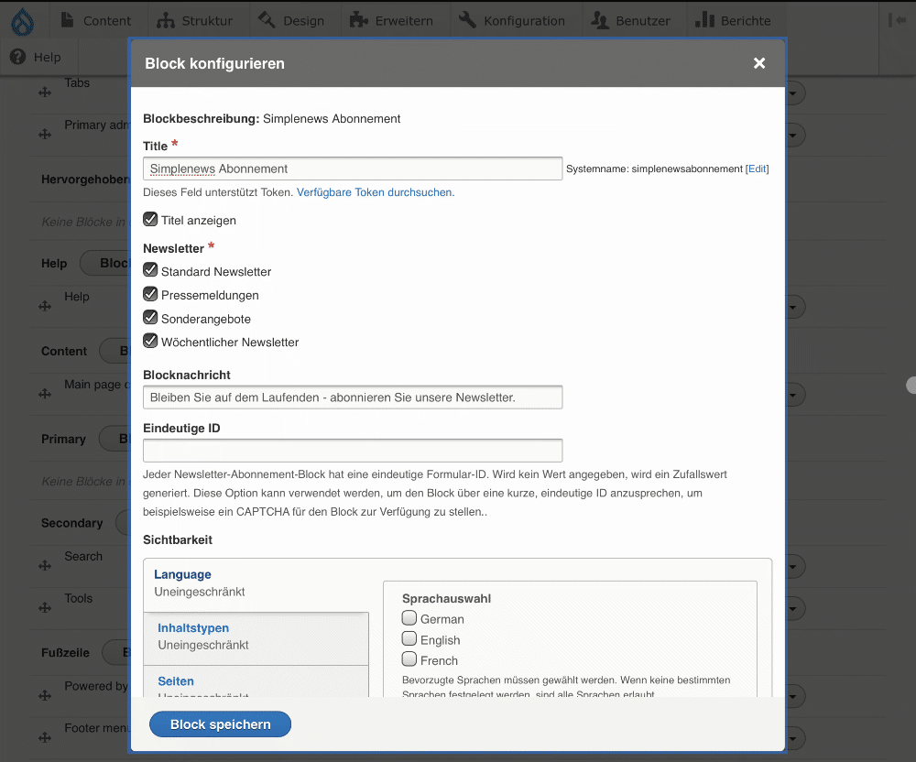Open dropdown arrow in Powered by row
This screenshot has width=916, height=762.
794,697
